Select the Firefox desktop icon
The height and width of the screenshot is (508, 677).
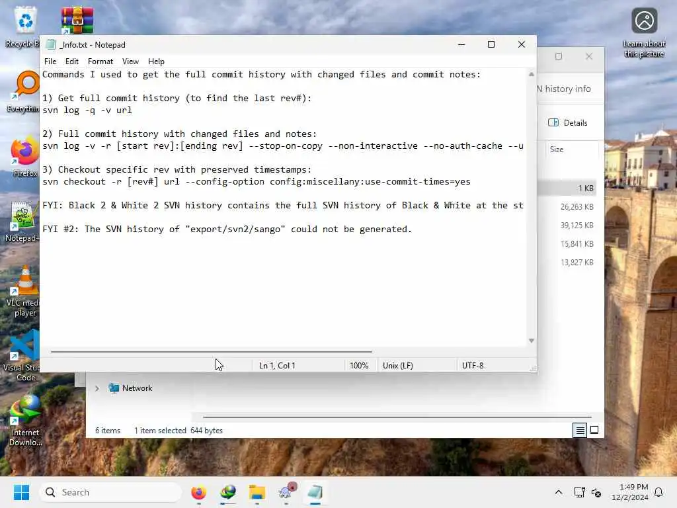click(24, 156)
